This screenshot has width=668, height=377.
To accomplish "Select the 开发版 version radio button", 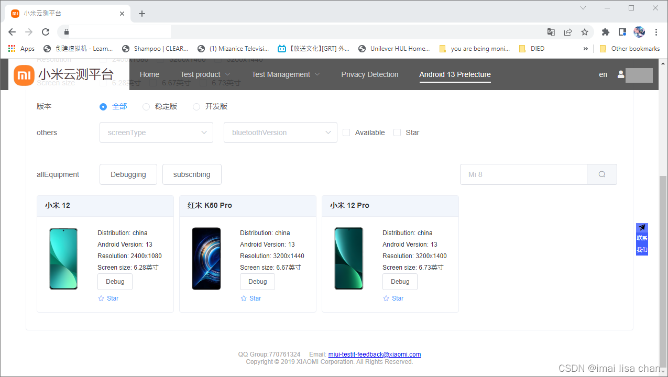I will [196, 107].
